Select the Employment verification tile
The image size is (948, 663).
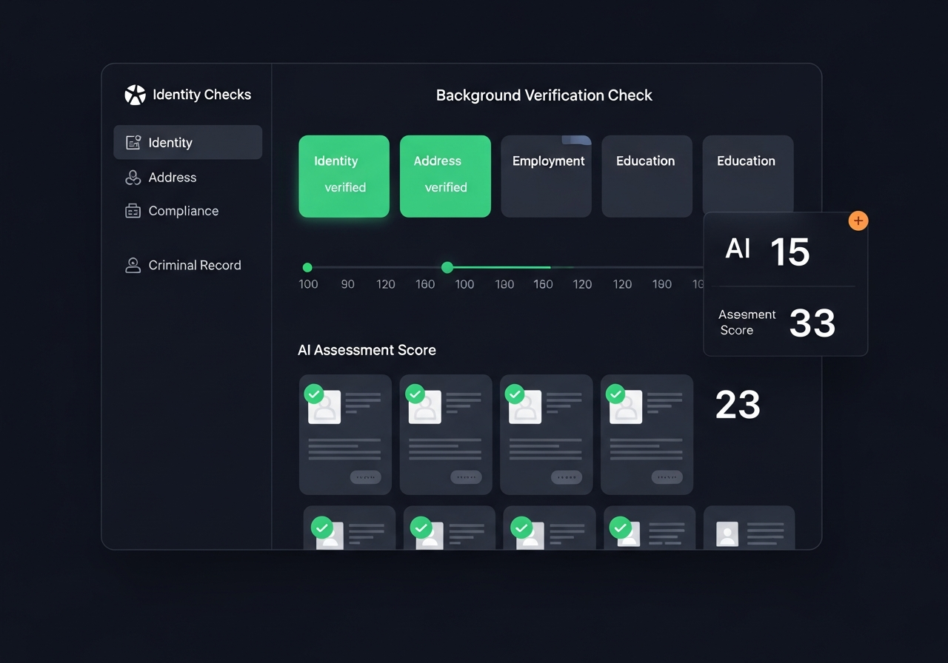546,176
